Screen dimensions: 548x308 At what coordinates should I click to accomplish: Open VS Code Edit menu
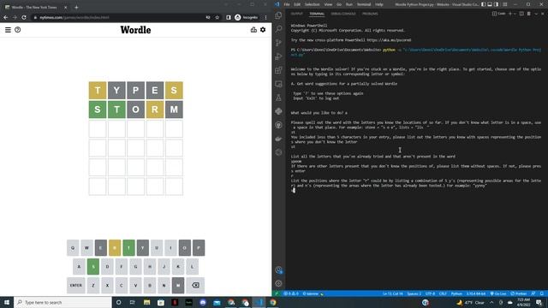pyautogui.click(x=297, y=4)
